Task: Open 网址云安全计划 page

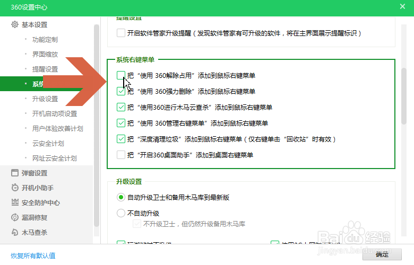Action: click(x=54, y=158)
